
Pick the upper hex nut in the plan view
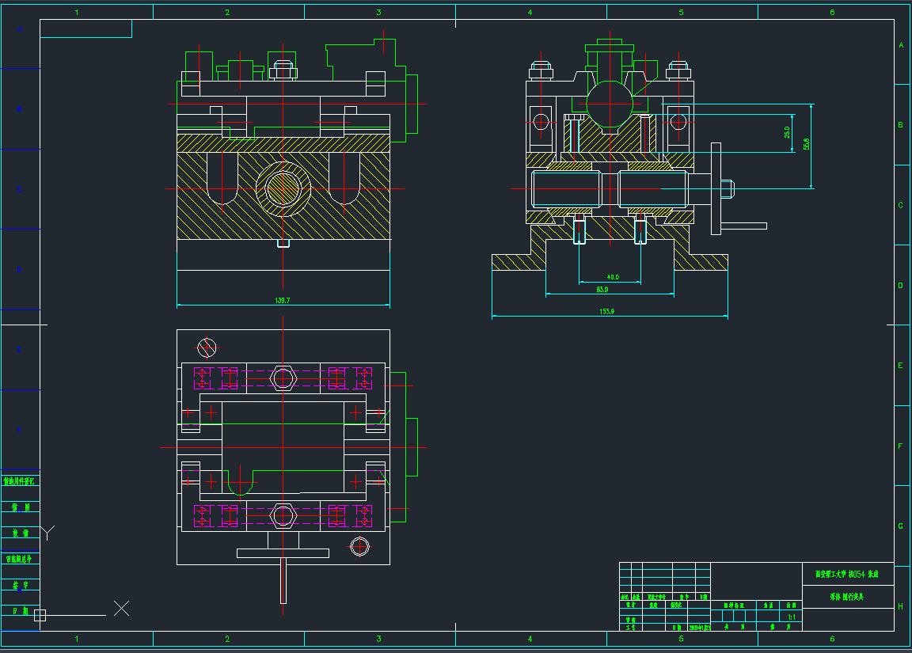pyautogui.click(x=283, y=379)
